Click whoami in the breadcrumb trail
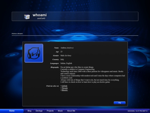 pos(20,34)
